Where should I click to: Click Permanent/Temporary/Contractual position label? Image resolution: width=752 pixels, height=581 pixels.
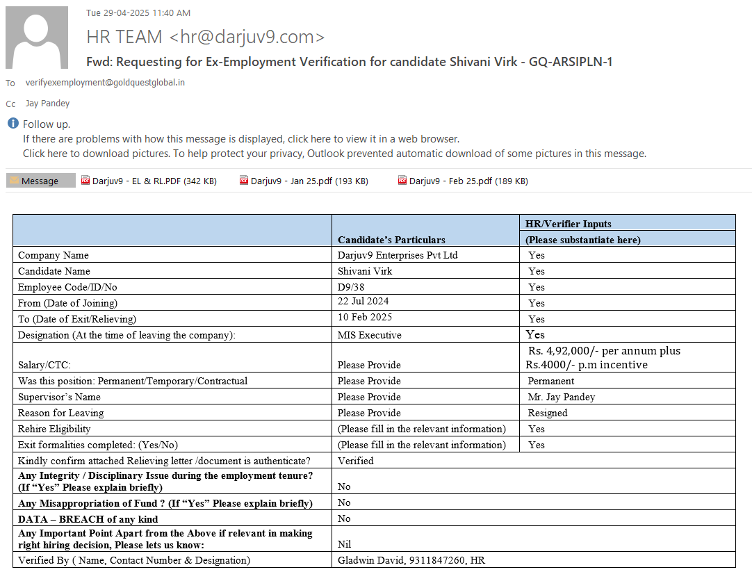tap(133, 381)
